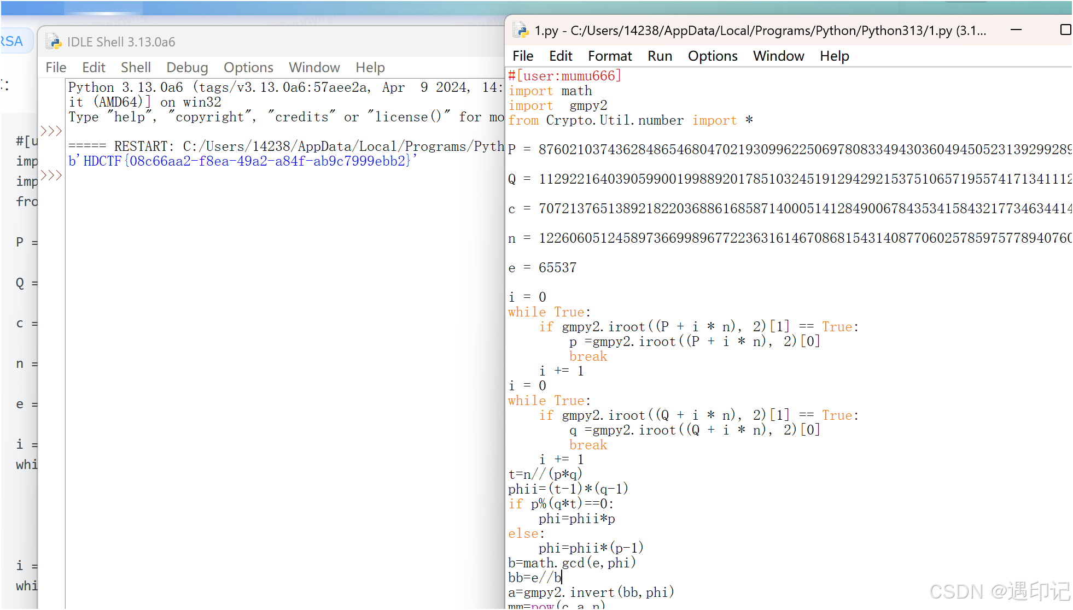The width and height of the screenshot is (1073, 610).
Task: Minimize the 1.py editor window
Action: click(1016, 30)
